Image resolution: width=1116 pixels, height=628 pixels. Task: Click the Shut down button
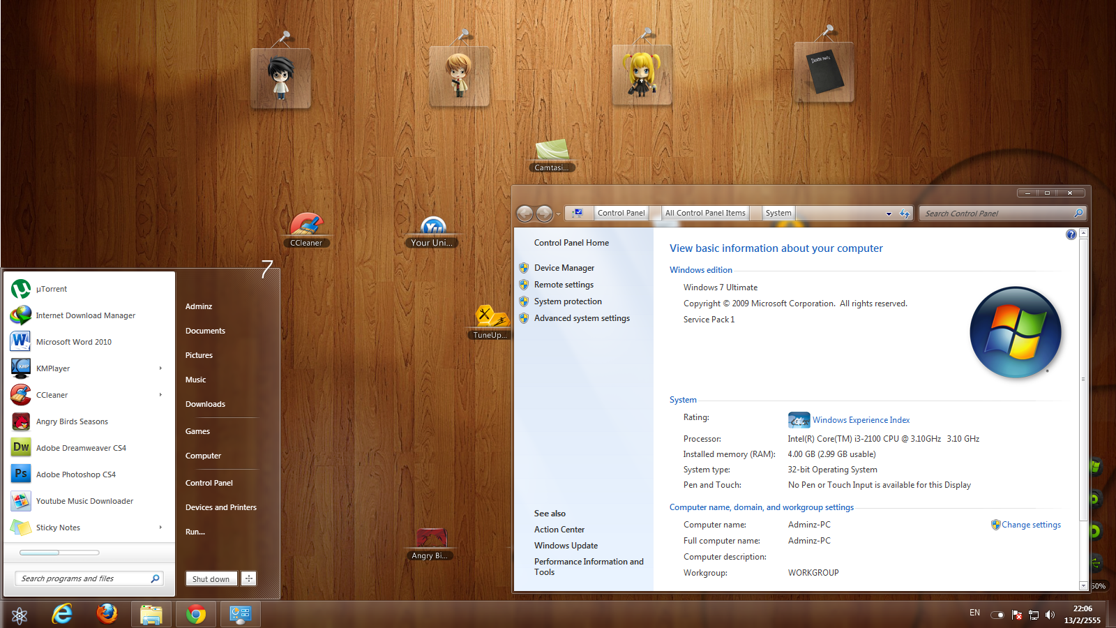coord(211,578)
